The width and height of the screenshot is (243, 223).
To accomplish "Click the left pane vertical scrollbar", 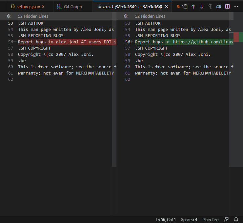I will click(114, 90).
